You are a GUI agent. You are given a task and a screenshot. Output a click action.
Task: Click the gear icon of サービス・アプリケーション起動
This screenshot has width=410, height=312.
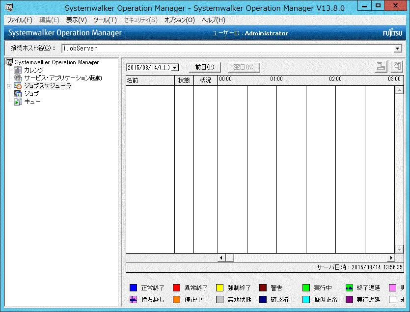click(x=18, y=78)
